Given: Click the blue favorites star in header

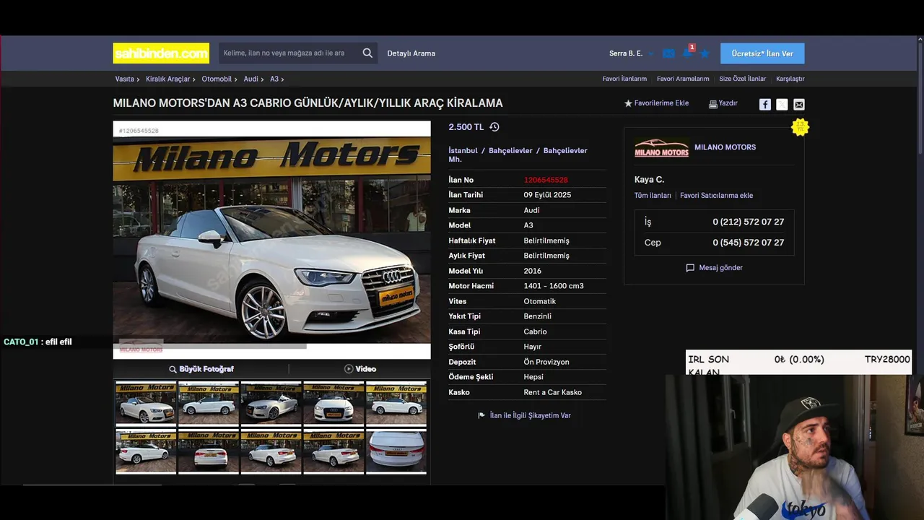Looking at the screenshot, I should coord(705,53).
